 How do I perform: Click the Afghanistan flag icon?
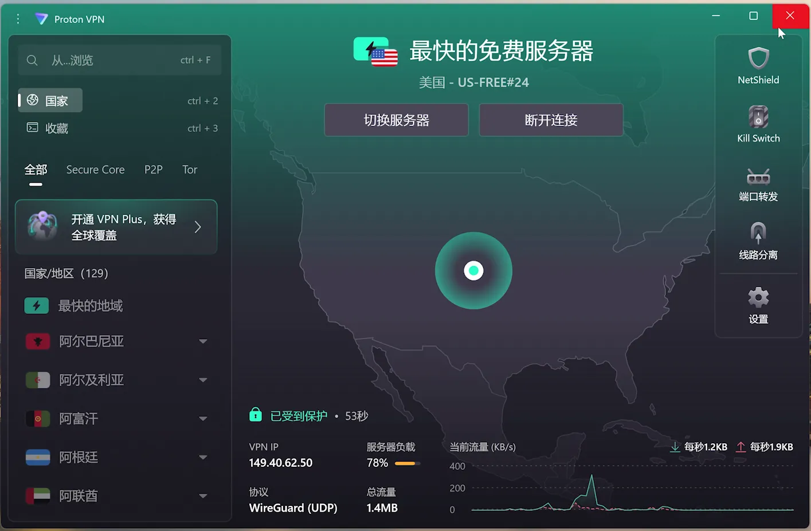click(x=38, y=419)
